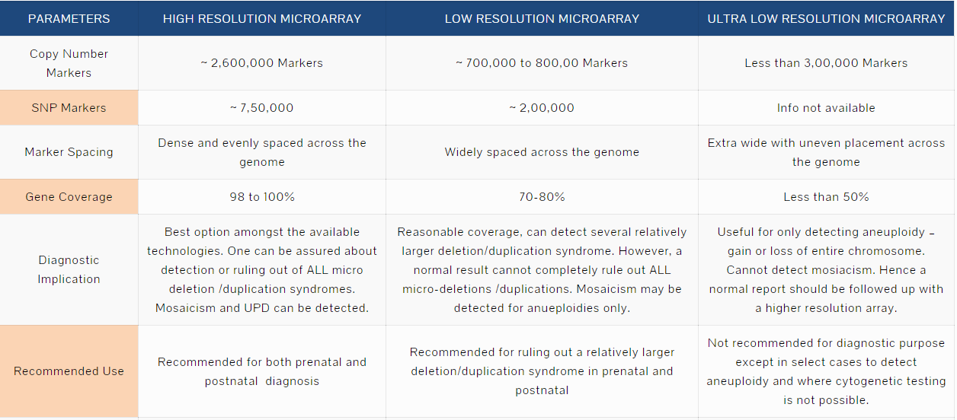Select the Gene Coverage row label
Image resolution: width=957 pixels, height=420 pixels.
pos(69,197)
